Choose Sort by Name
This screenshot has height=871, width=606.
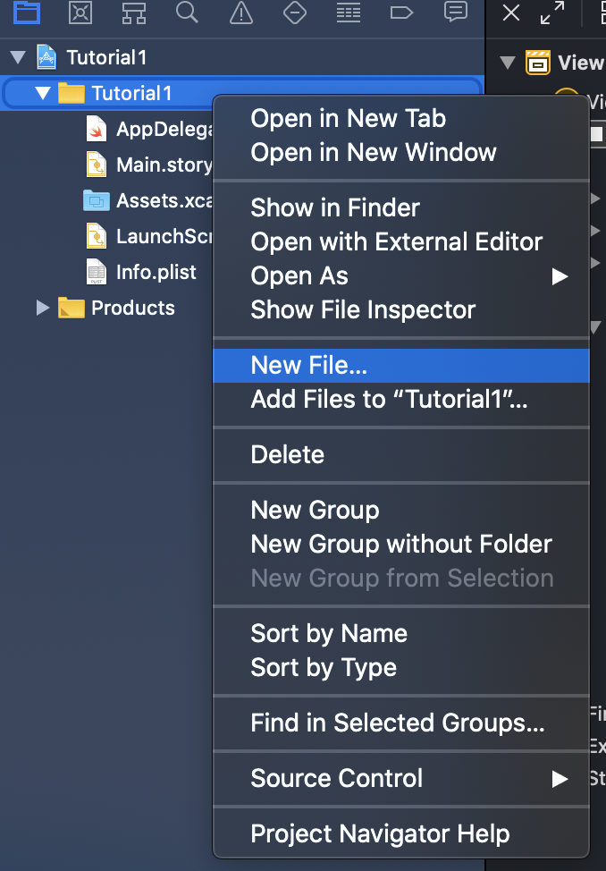[x=400, y=633]
